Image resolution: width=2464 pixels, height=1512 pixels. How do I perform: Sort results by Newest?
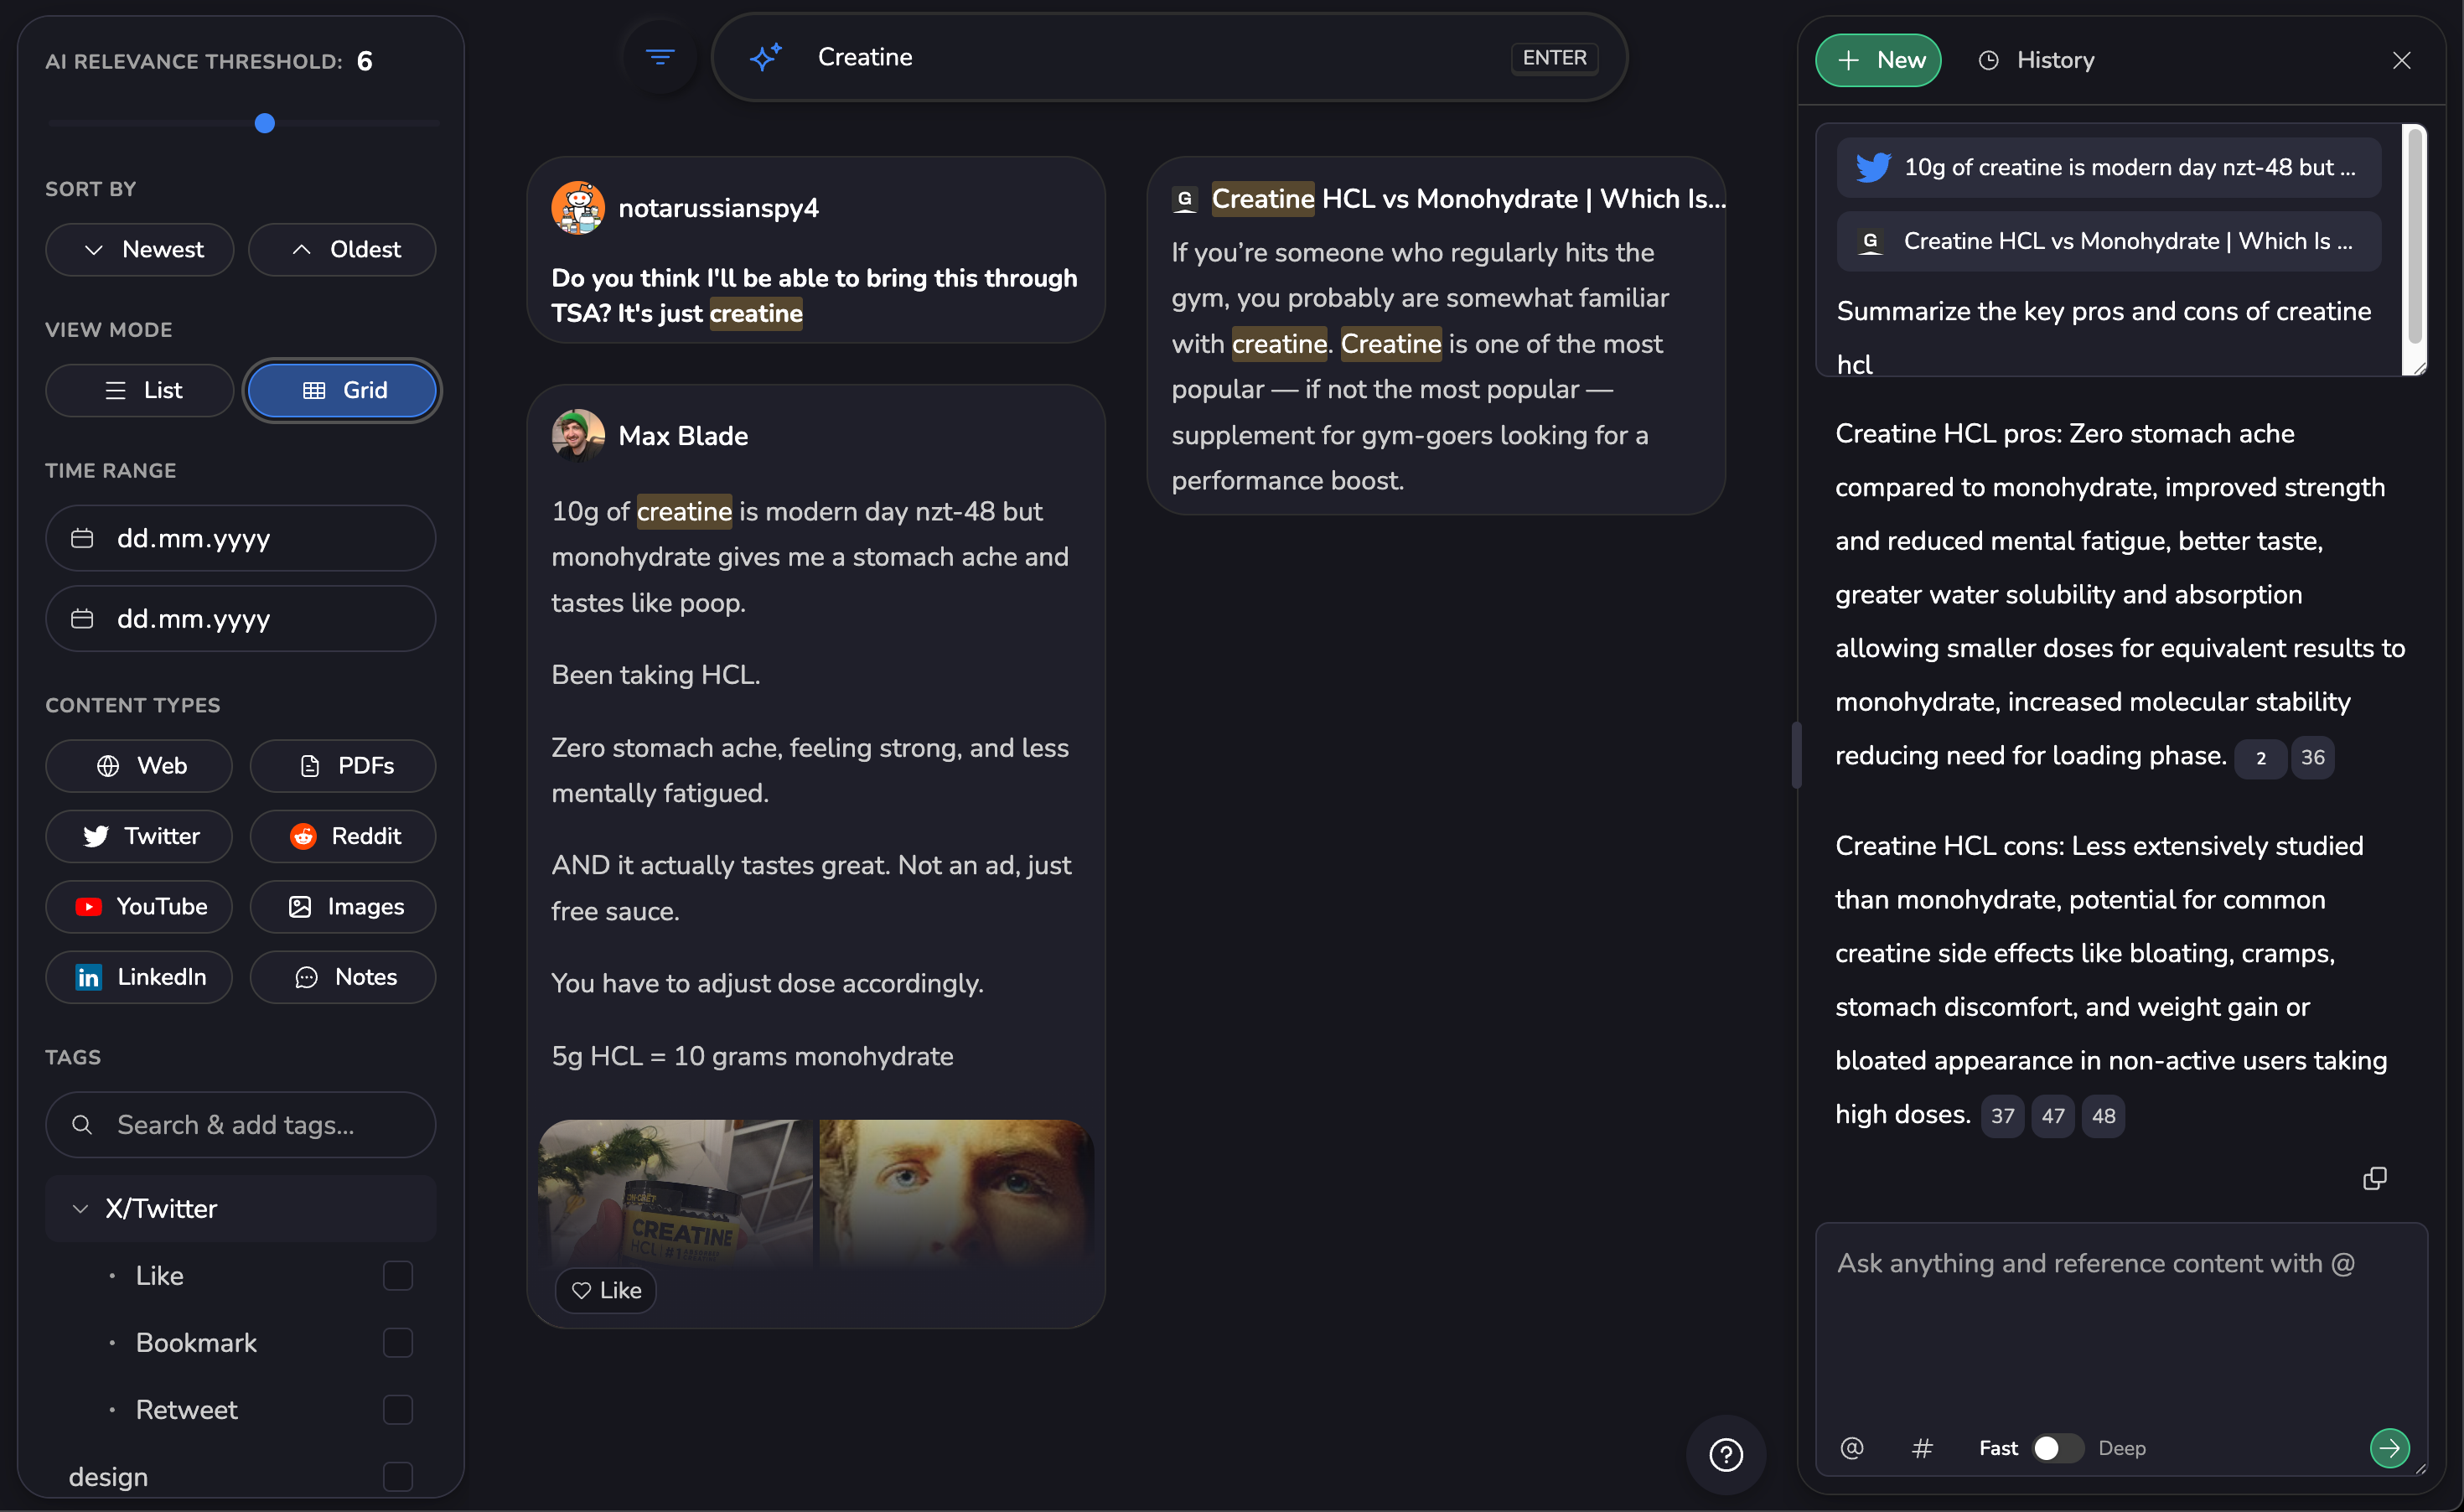[140, 249]
